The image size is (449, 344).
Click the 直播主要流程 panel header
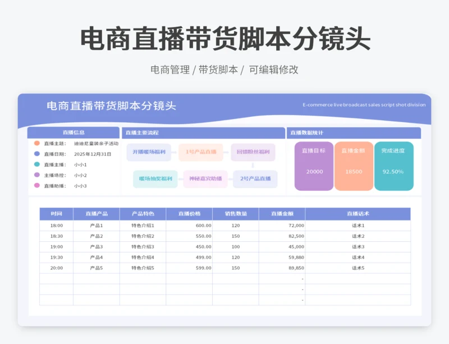tap(203, 132)
